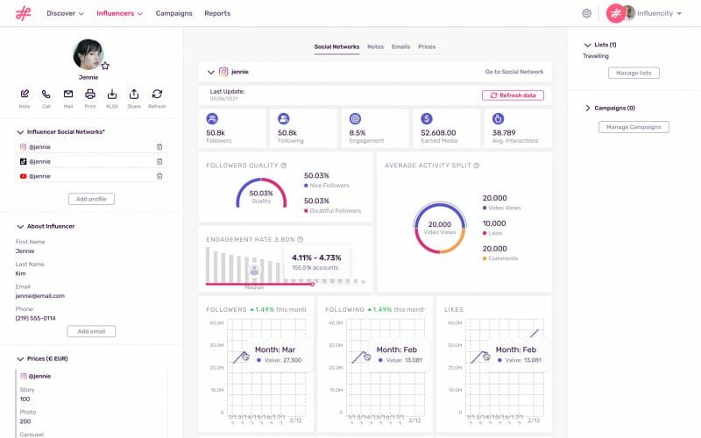This screenshot has width=701, height=438.
Task: Open Average Activity Split help icon
Action: coord(477,166)
